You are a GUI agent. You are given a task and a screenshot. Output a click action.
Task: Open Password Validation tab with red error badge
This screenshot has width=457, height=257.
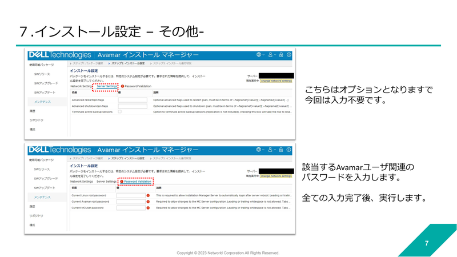point(136,86)
